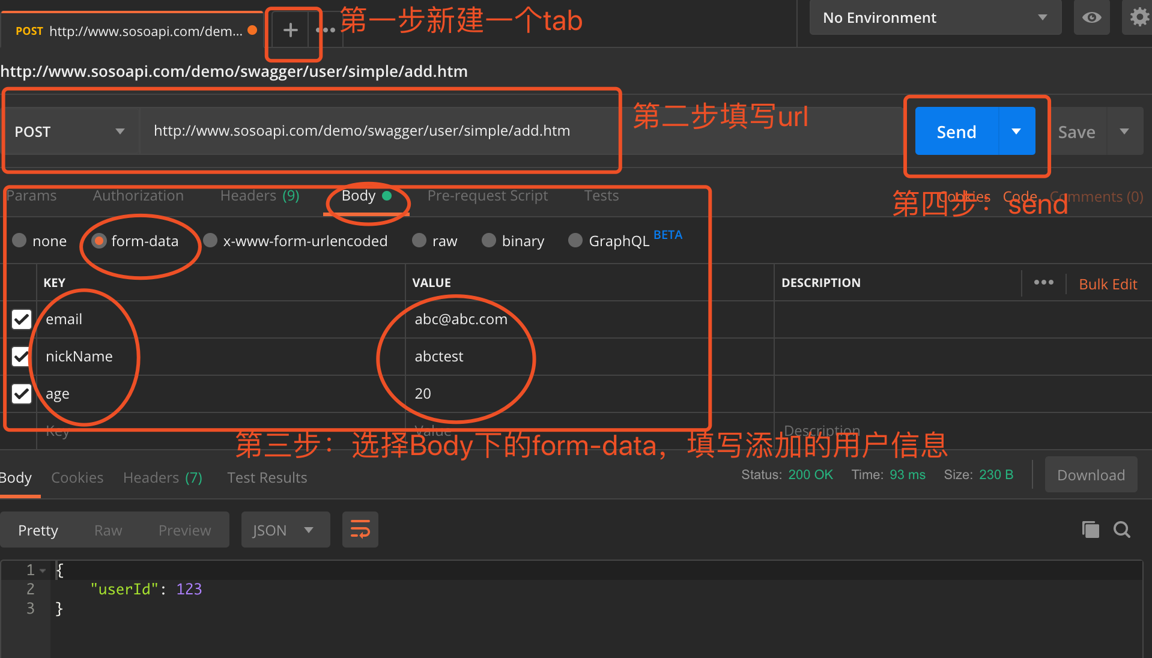Uncheck the nickName parameter checkbox
Viewport: 1152px width, 658px height.
[22, 357]
